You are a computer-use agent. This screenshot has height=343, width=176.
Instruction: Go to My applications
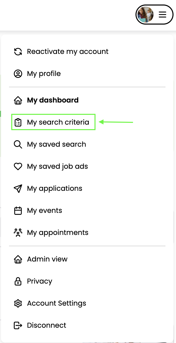(54, 189)
